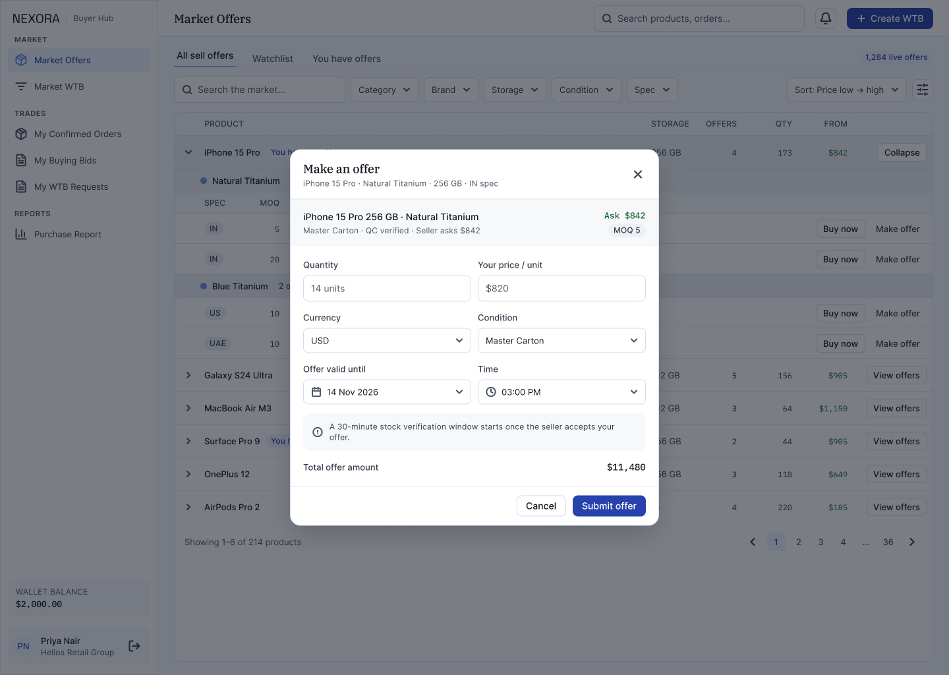View offers for OnePlus 12
This screenshot has width=949, height=675.
[x=896, y=474]
